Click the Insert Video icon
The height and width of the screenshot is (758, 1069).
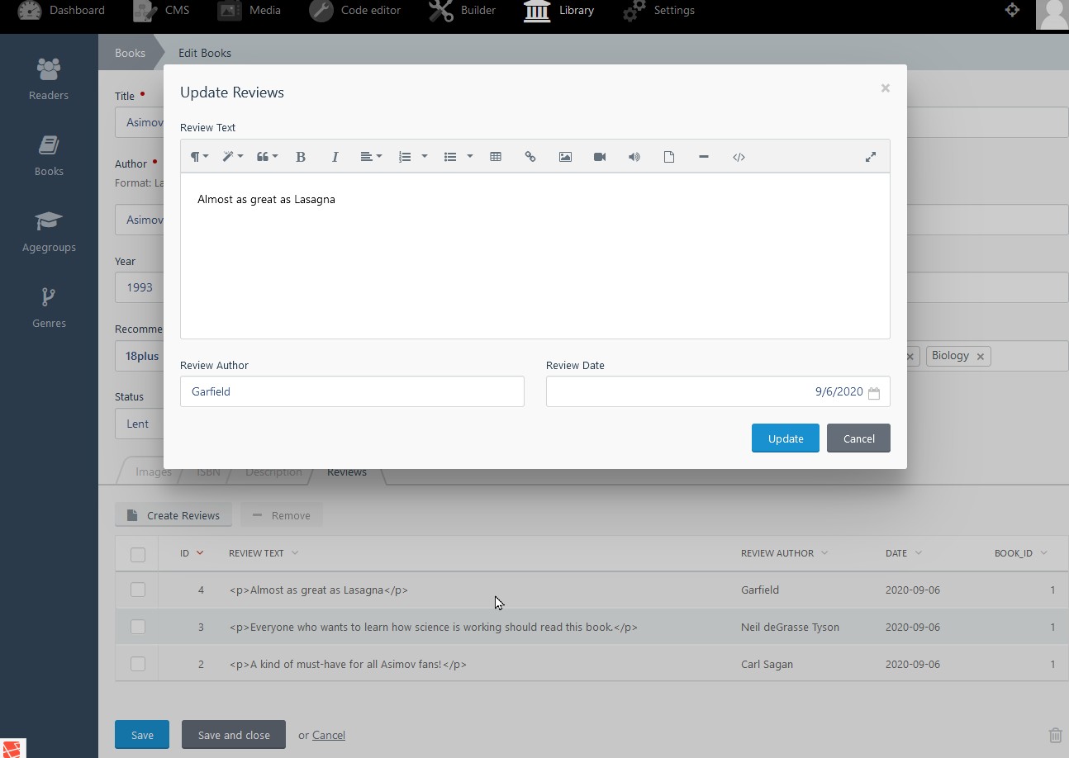coord(600,157)
